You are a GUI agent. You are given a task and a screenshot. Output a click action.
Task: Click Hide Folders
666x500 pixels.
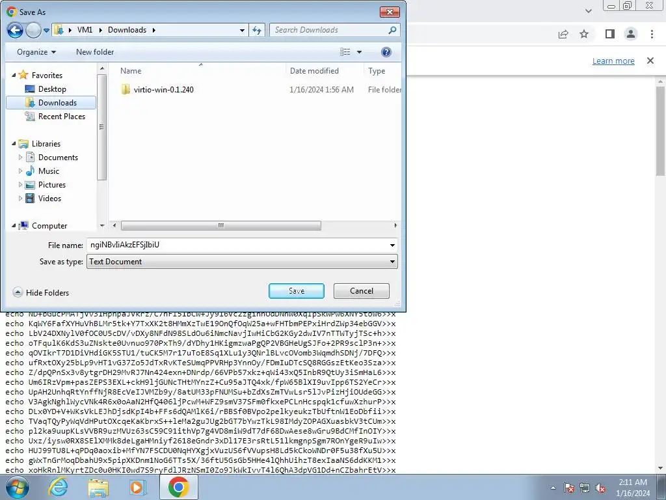(41, 292)
